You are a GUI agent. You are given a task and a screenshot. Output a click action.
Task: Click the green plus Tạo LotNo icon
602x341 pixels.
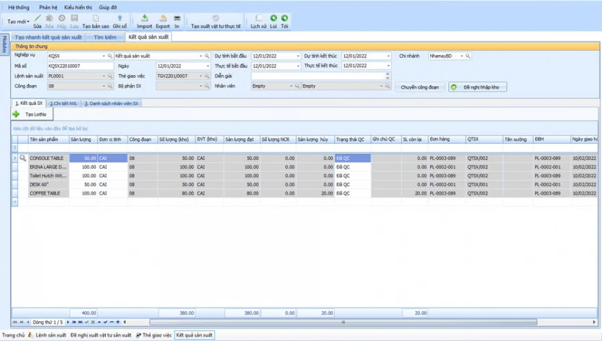16,114
